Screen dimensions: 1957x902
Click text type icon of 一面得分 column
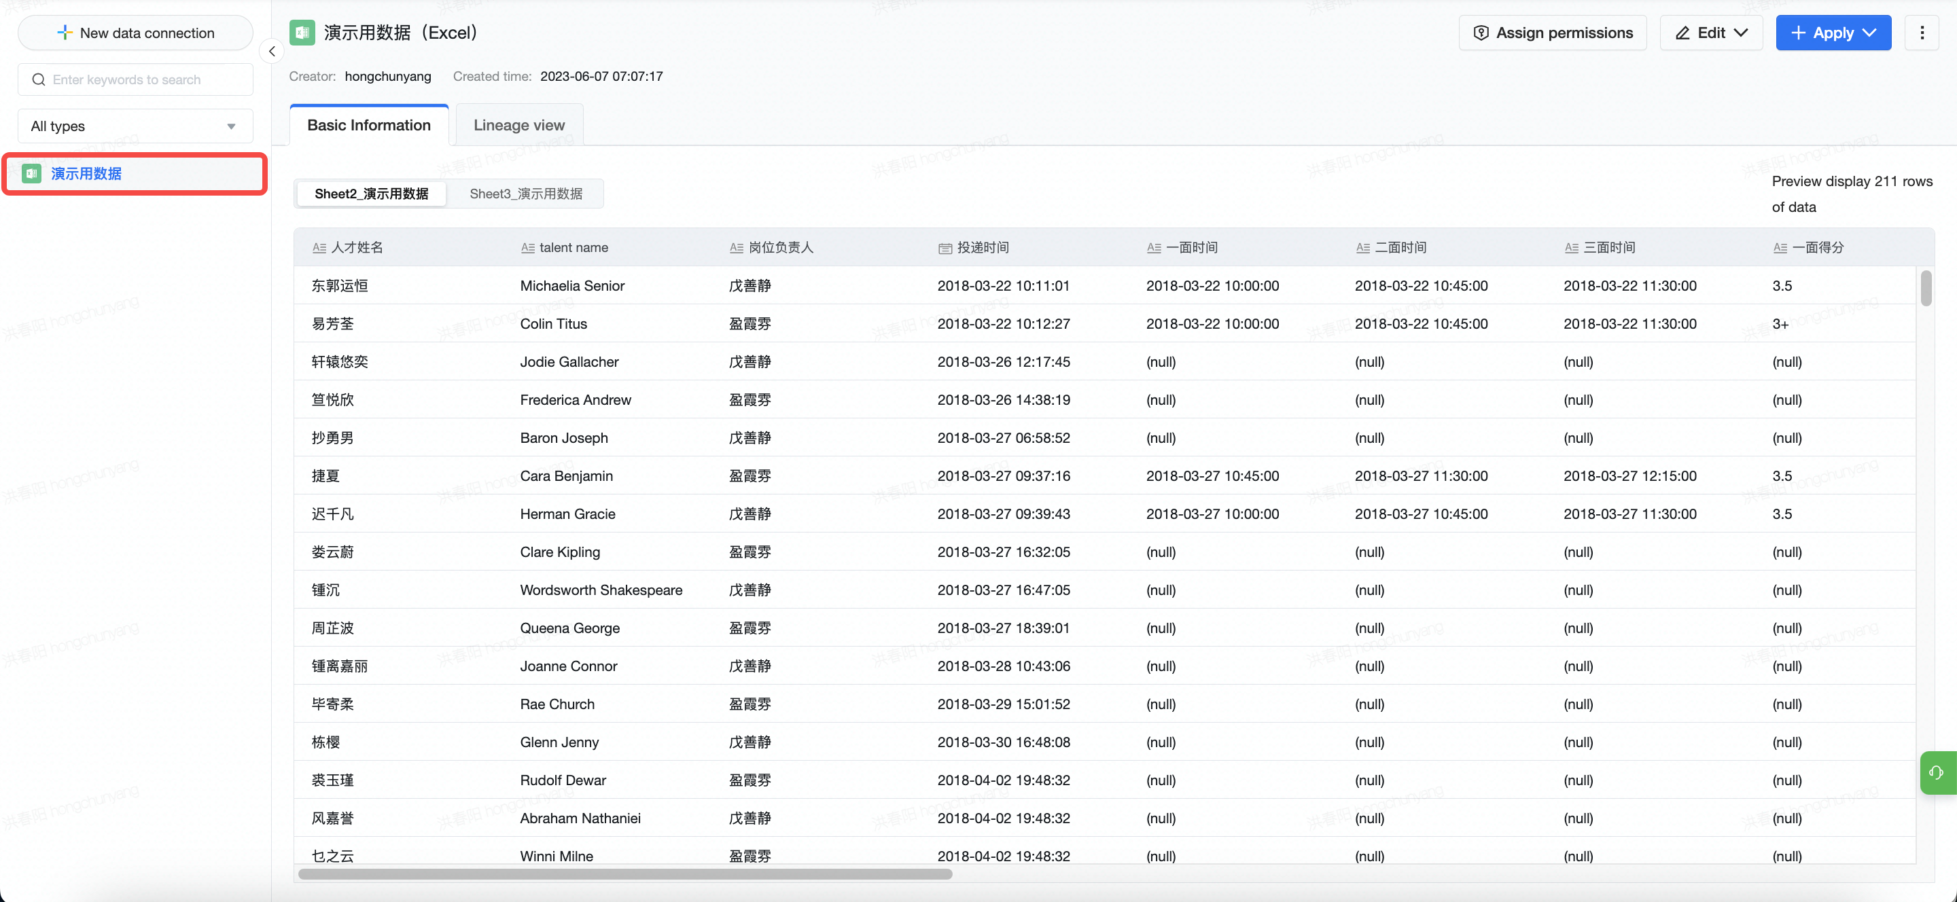pos(1780,247)
